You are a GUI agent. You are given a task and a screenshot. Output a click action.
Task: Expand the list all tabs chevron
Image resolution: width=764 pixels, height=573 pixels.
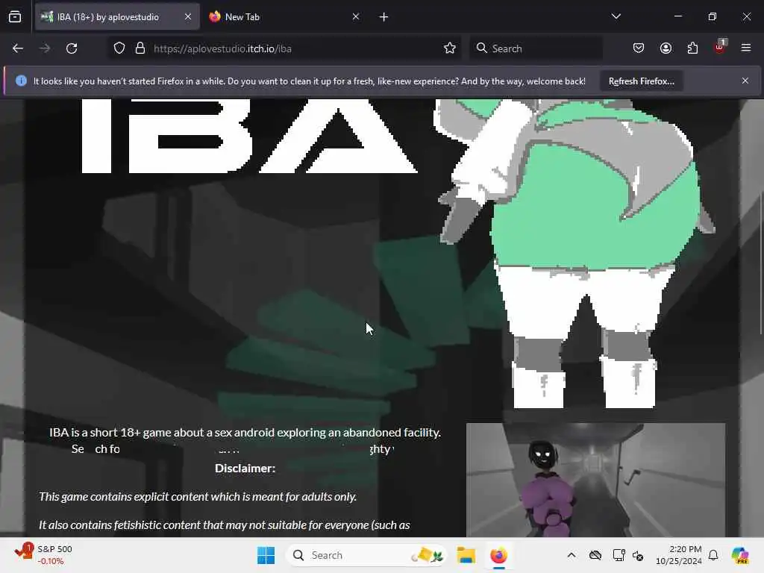(616, 16)
